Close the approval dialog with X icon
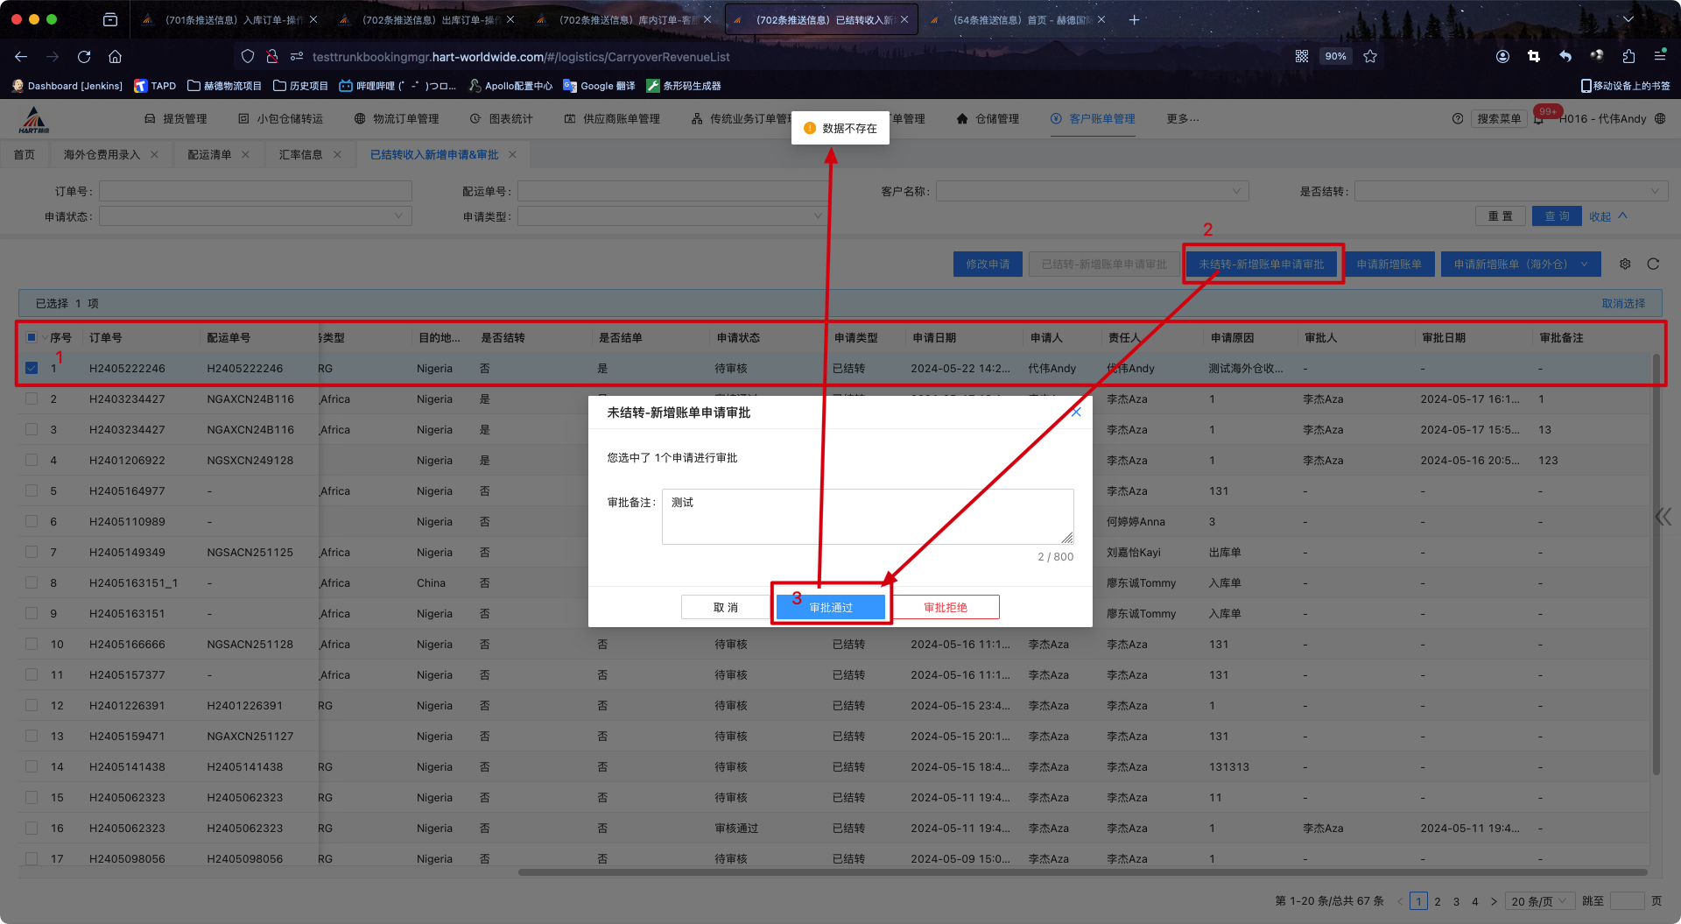 [1076, 412]
